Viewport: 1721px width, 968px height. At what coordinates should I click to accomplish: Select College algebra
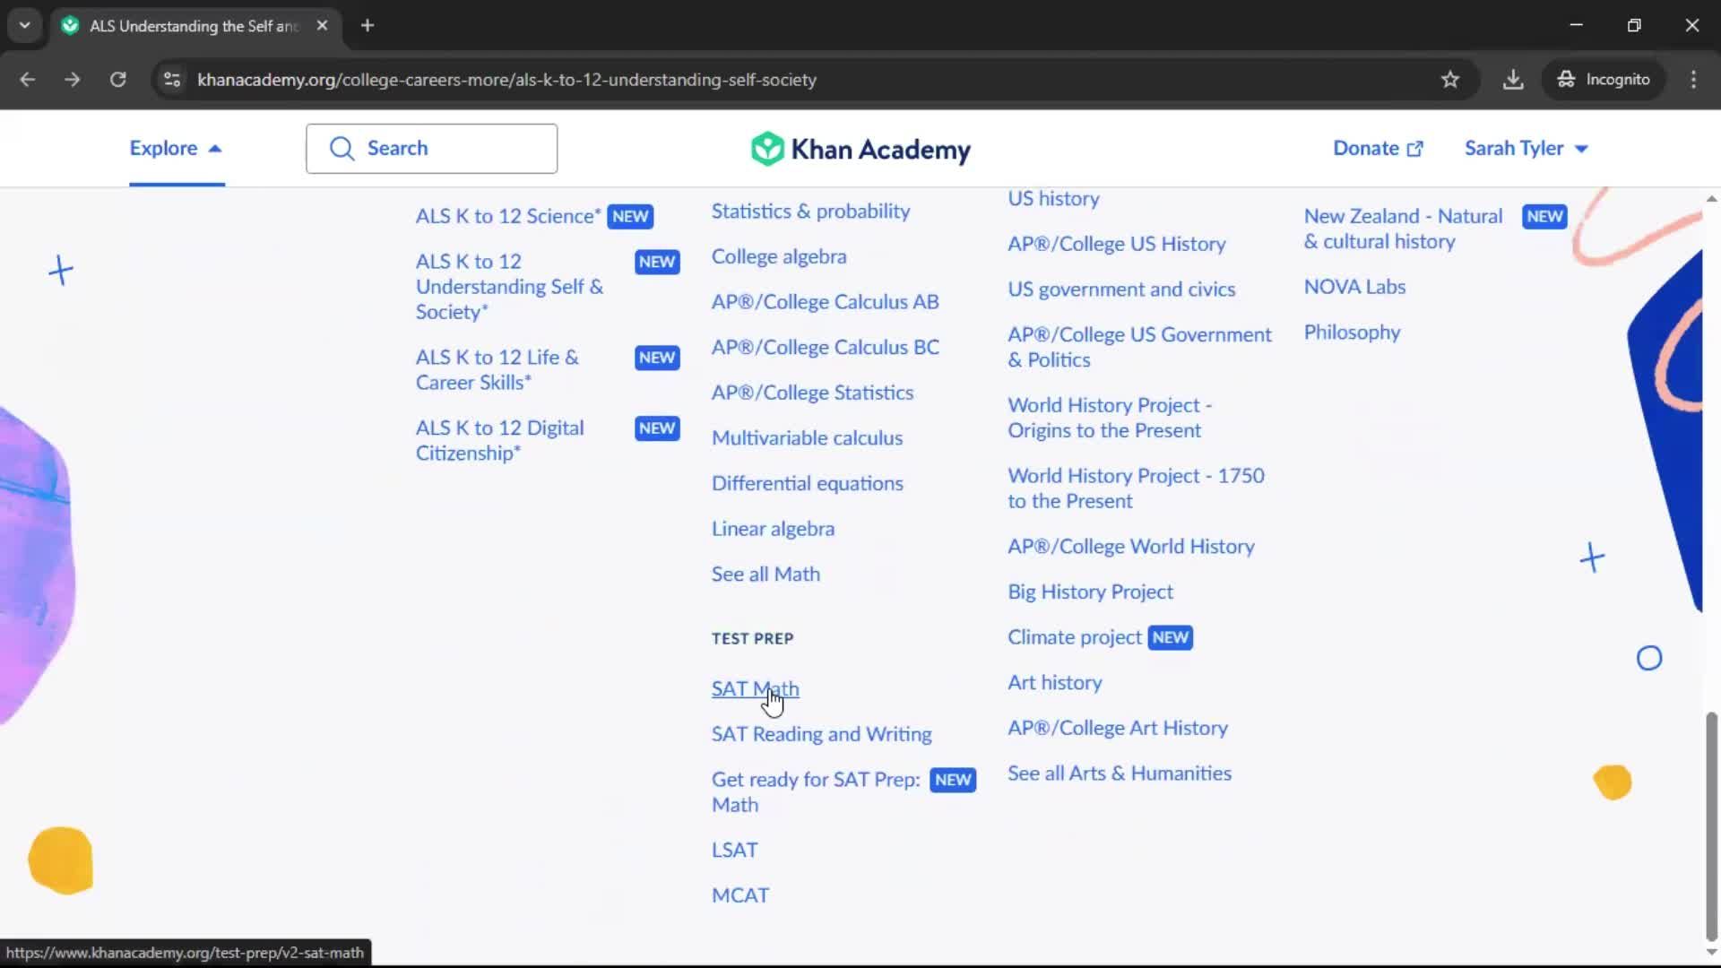(x=779, y=256)
